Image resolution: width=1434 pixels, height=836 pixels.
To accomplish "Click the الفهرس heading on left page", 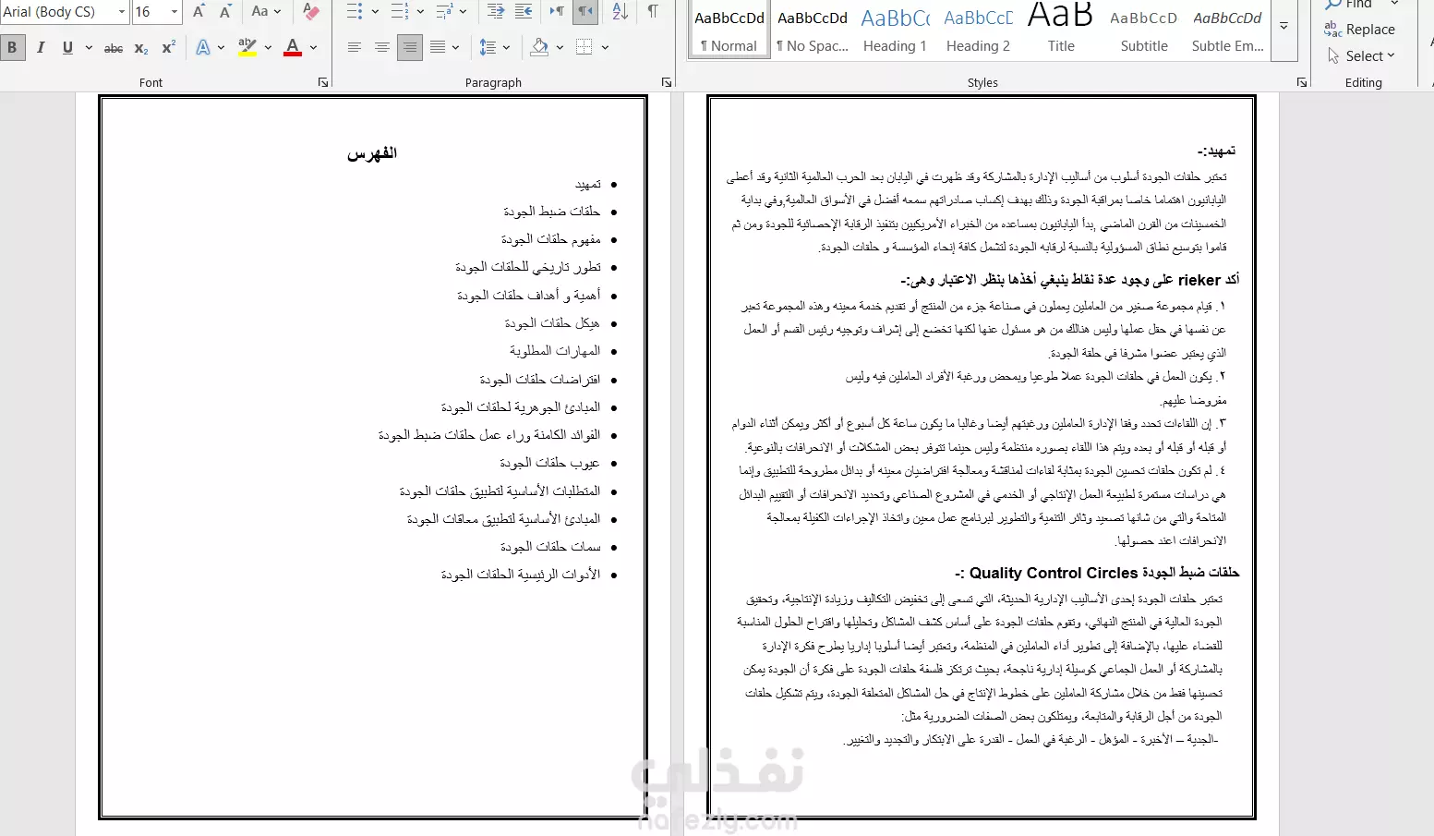I will click(x=372, y=153).
